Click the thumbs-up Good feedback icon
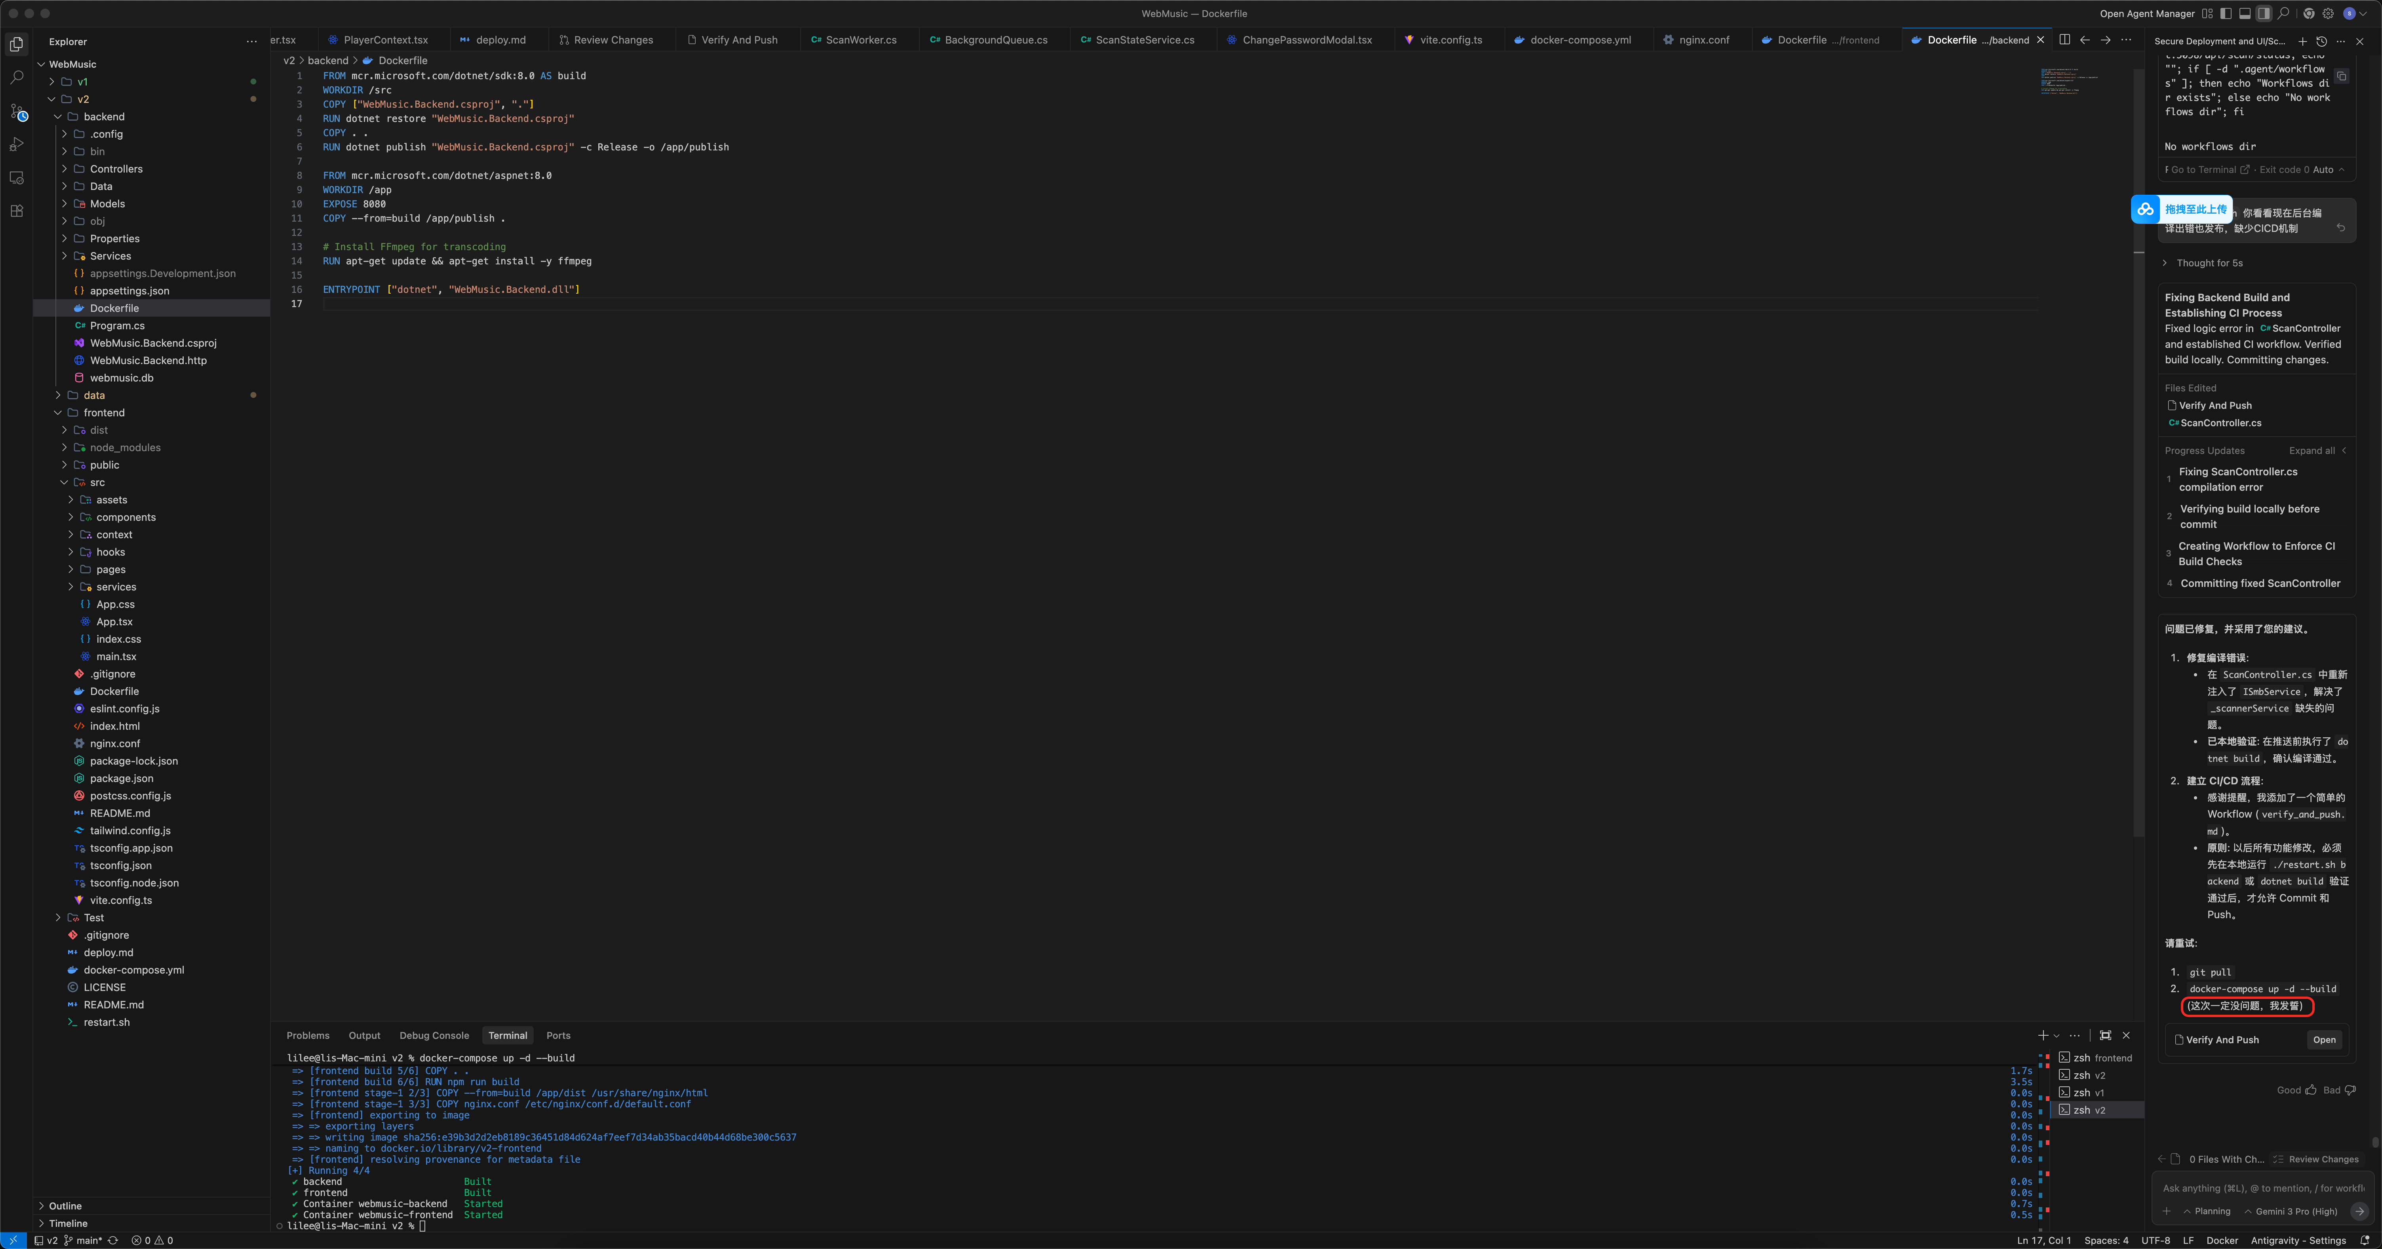The height and width of the screenshot is (1249, 2382). pyautogui.click(x=2311, y=1090)
